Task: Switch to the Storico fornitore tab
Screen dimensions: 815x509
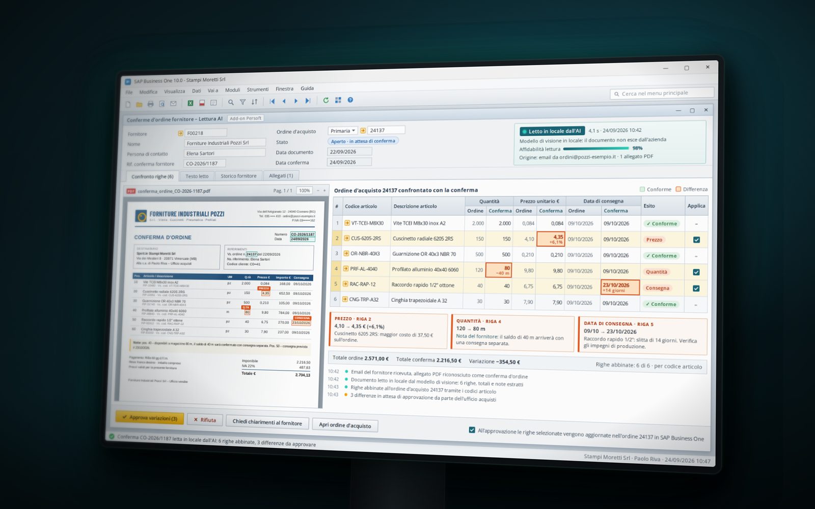Action: (x=238, y=176)
